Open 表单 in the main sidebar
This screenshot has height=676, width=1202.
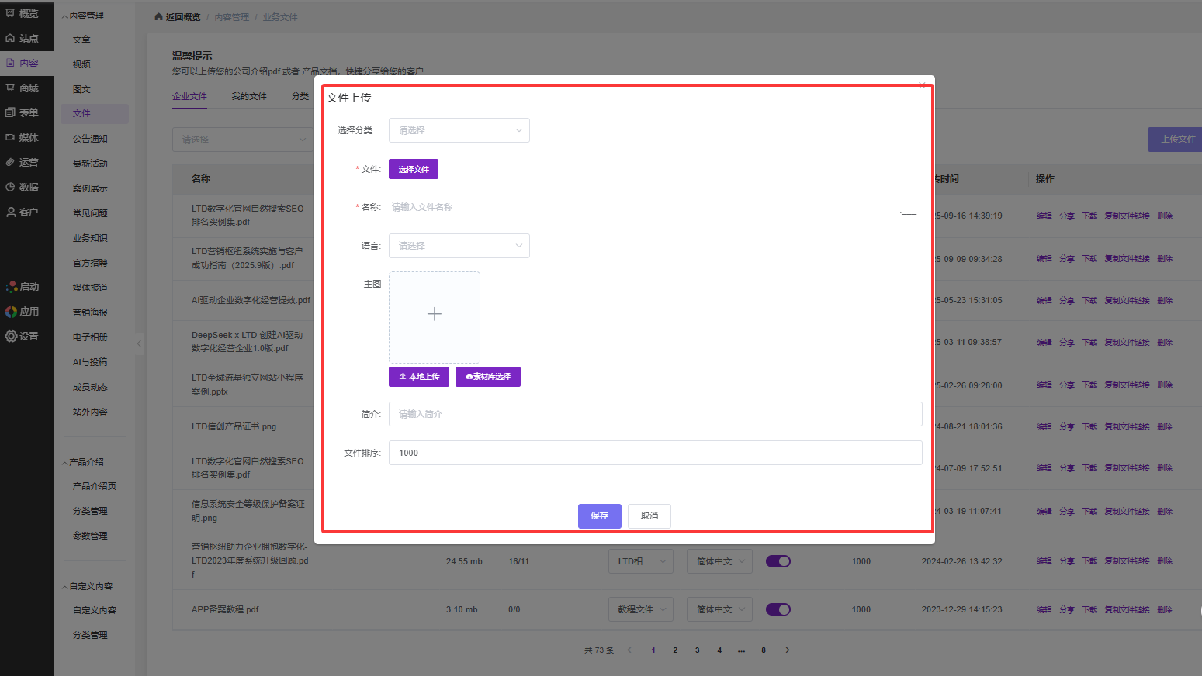(x=23, y=112)
